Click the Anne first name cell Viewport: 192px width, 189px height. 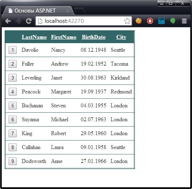[x=57, y=161]
